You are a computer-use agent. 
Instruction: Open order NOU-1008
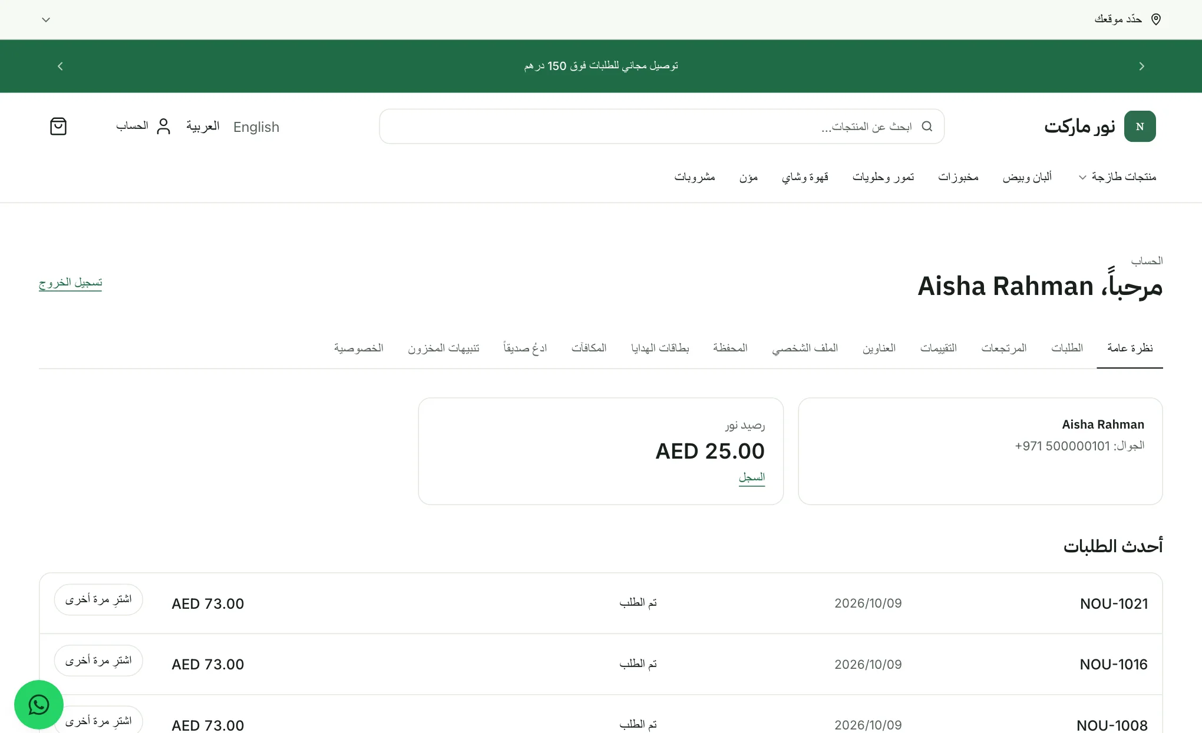[1112, 725]
